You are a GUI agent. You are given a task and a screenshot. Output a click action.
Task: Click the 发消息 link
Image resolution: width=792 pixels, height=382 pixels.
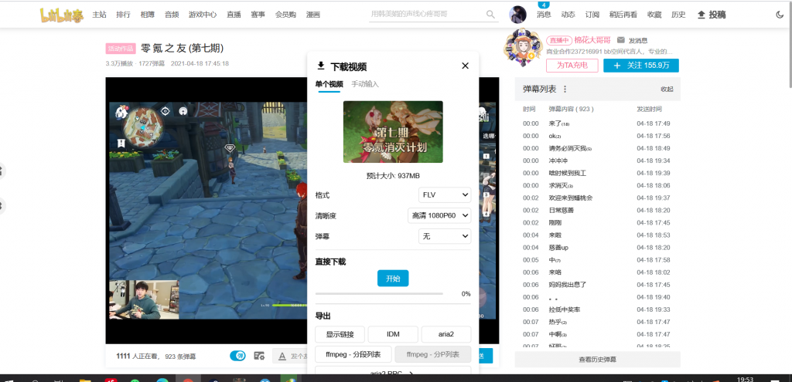coord(638,40)
